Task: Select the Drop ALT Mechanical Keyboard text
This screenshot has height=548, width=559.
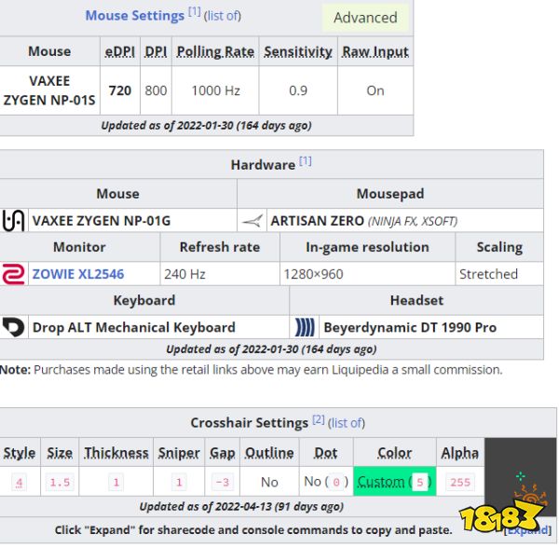Action: [133, 327]
